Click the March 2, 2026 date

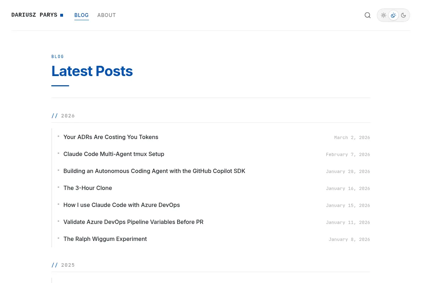352,138
